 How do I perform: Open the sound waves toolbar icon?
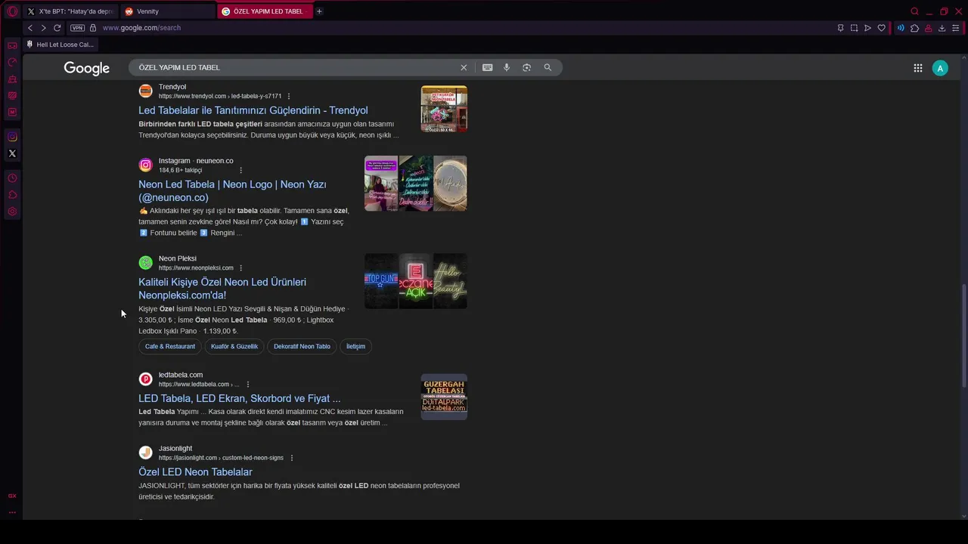901,28
